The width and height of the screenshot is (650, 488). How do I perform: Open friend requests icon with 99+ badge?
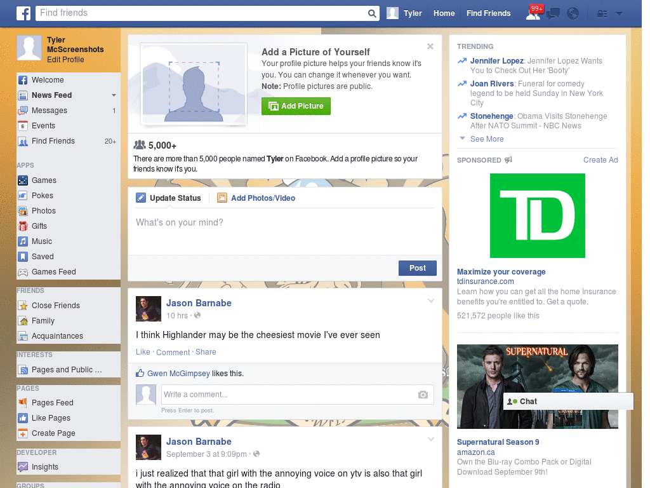pos(534,13)
